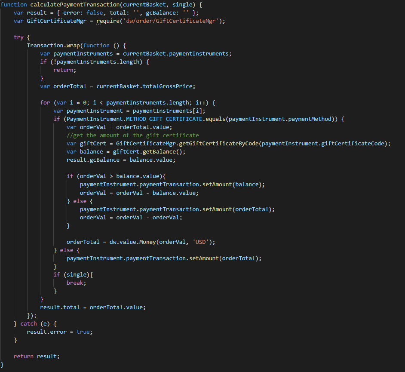Click orderVal - balance.value expression

click(156, 193)
